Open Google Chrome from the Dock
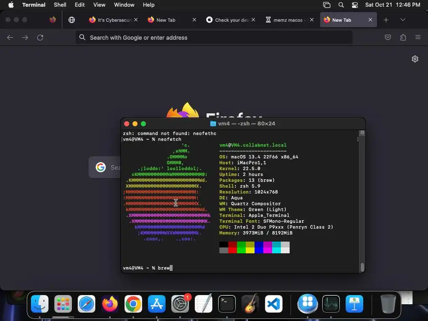Screen dimensions: 428x321 133,304
